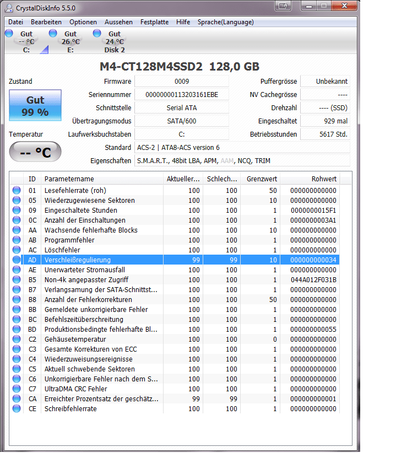The image size is (396, 458).
Task: Open the Datei menu
Action: click(15, 22)
